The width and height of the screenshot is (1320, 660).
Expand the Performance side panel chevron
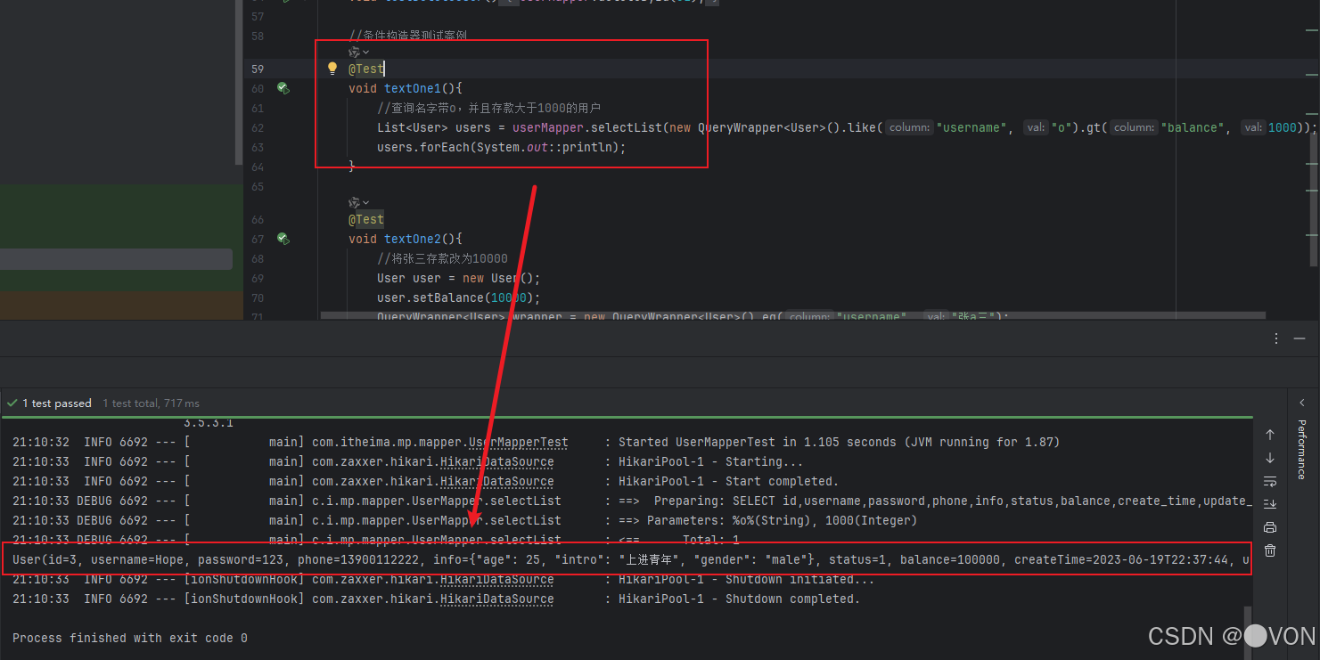tap(1301, 403)
